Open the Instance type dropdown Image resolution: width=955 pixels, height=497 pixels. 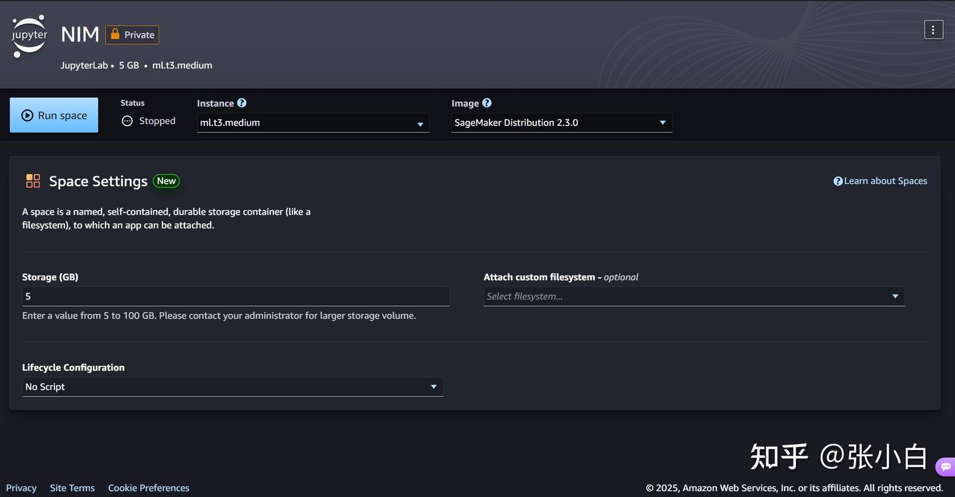click(x=313, y=123)
